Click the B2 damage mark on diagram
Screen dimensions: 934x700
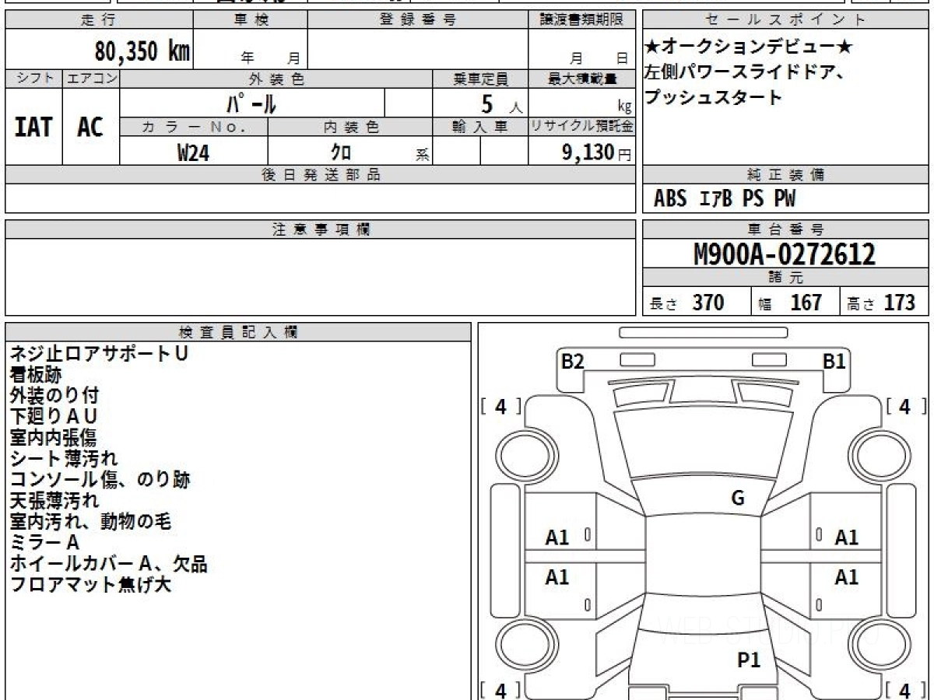tap(573, 362)
